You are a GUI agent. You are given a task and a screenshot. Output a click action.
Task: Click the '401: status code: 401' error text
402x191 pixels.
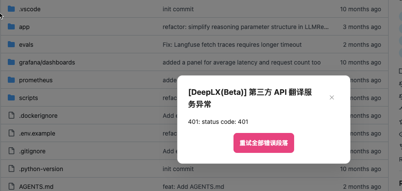(x=218, y=122)
